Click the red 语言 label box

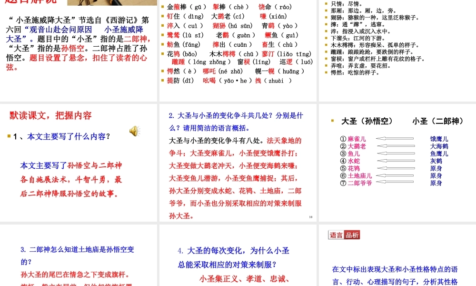[337, 235]
